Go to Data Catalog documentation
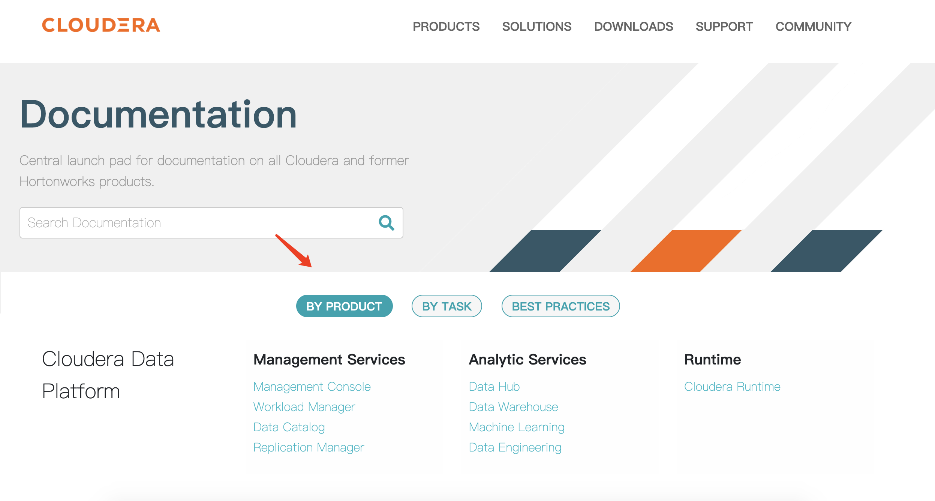The image size is (935, 501). coord(289,427)
